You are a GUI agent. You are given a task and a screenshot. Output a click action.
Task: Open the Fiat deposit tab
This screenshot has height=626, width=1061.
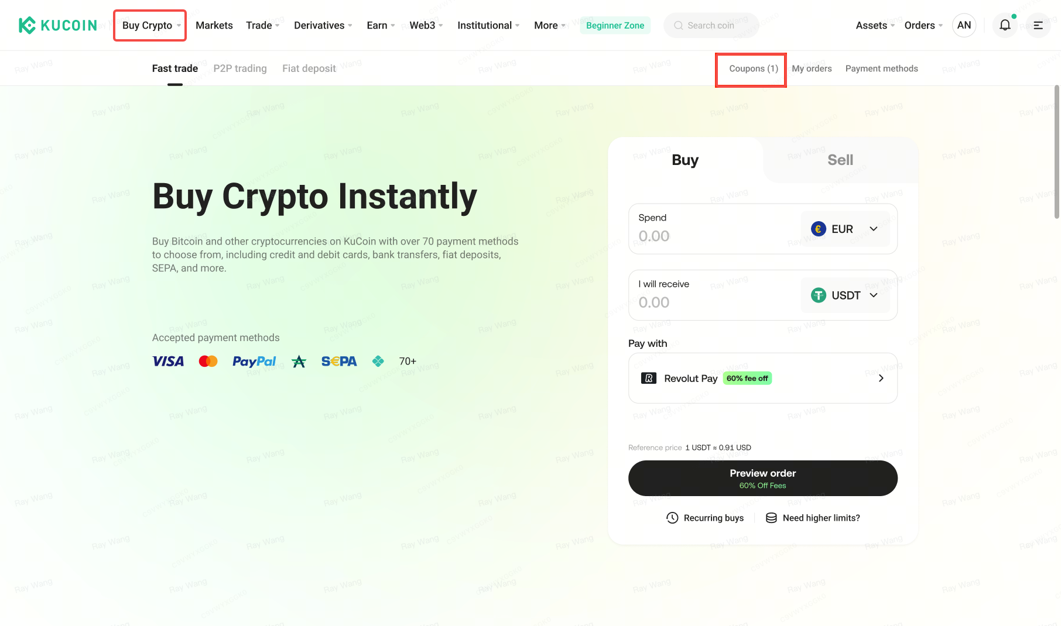[309, 68]
